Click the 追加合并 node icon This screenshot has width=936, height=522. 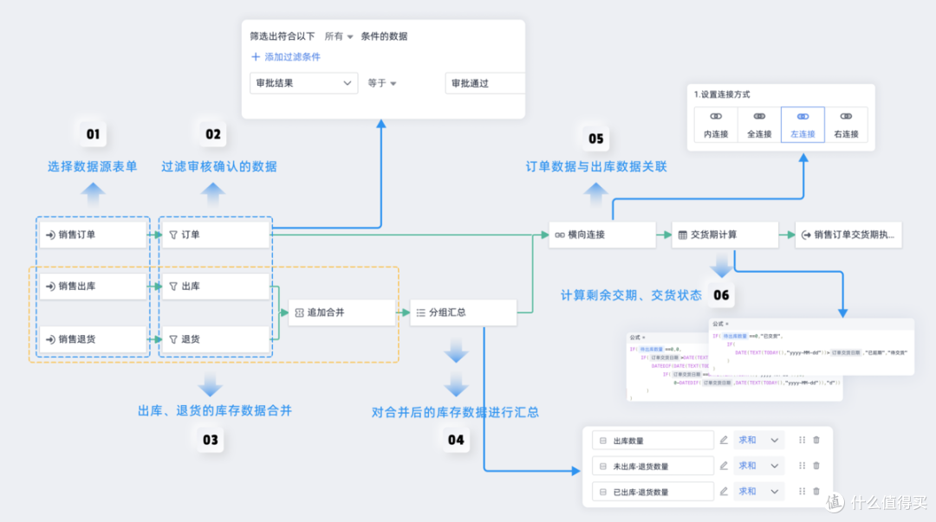click(300, 313)
